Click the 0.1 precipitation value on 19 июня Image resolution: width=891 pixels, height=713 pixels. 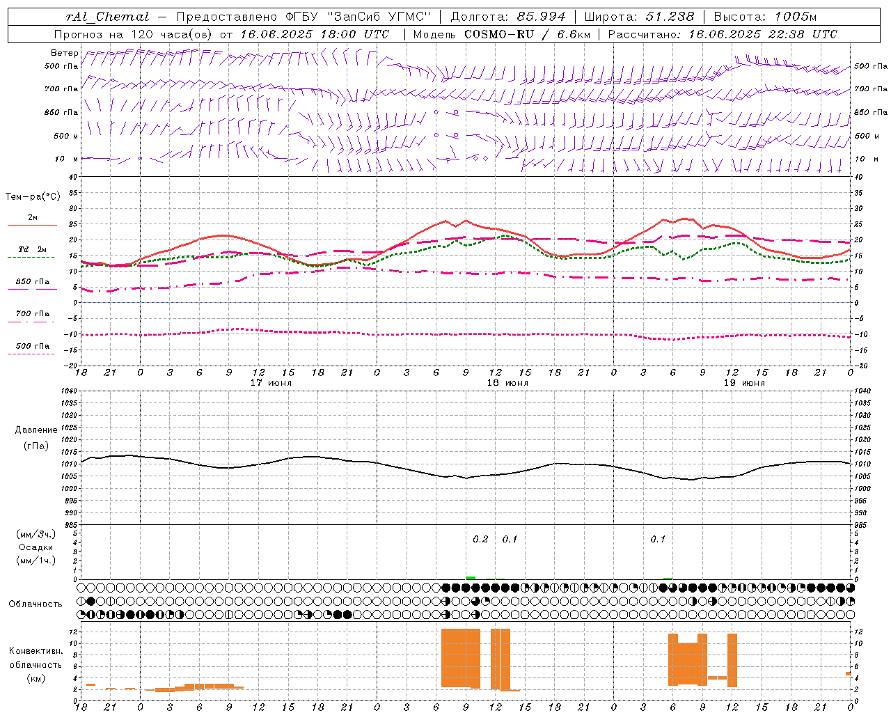click(658, 540)
